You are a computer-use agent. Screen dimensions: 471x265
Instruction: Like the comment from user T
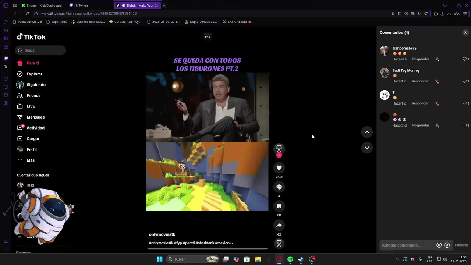tap(464, 103)
